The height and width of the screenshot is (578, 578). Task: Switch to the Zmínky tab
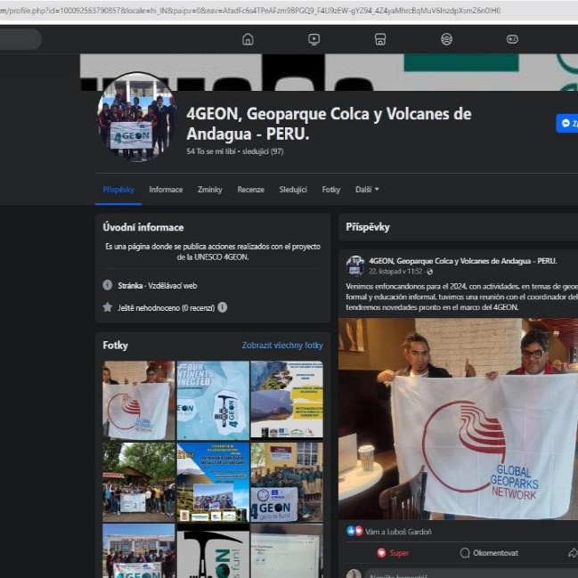pyautogui.click(x=210, y=190)
